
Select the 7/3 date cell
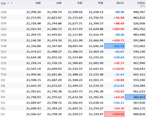pos(3,103)
